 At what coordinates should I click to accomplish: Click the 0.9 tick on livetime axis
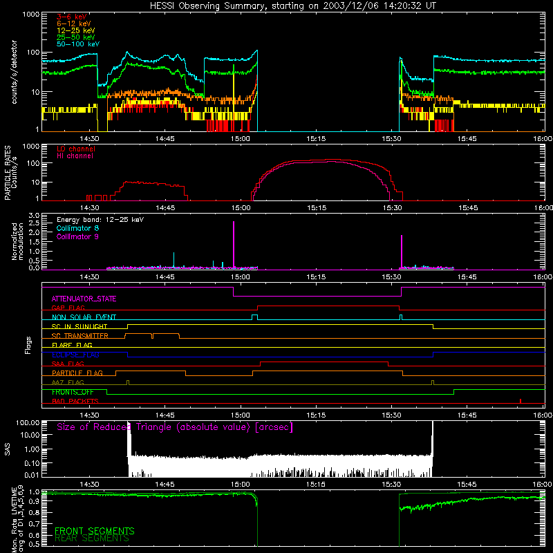(34, 503)
